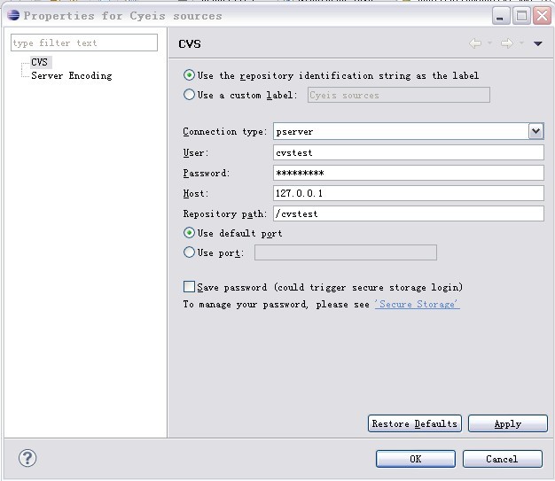Select repository identification string as label

click(189, 75)
